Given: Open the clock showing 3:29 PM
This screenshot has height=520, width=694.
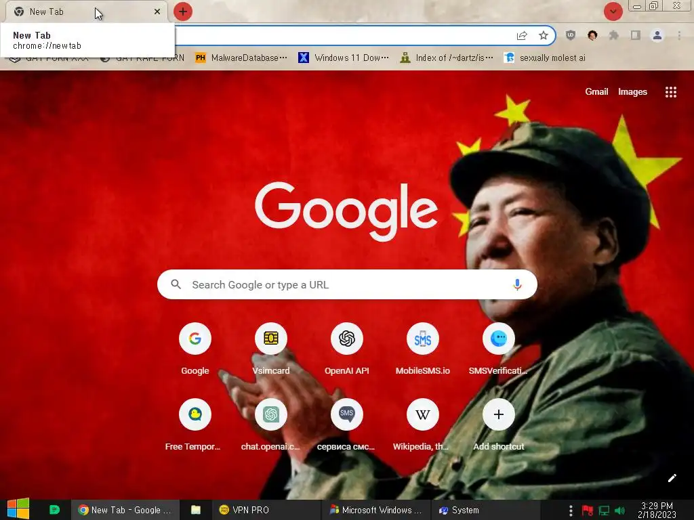Looking at the screenshot, I should pyautogui.click(x=657, y=510).
